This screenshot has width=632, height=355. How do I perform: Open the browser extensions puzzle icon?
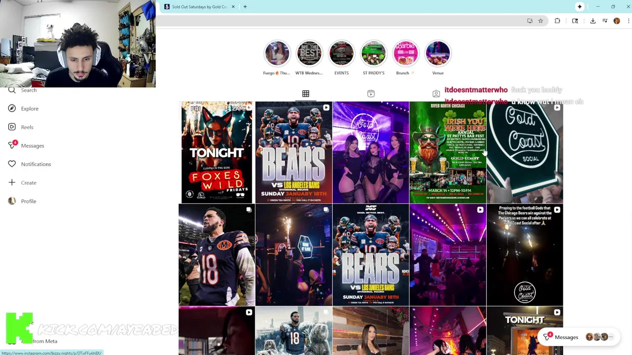point(557,21)
